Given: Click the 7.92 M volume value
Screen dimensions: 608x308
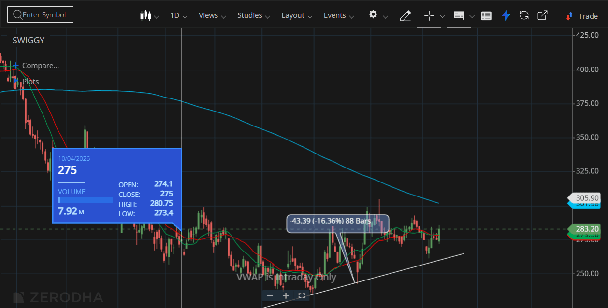Looking at the screenshot, I should coord(71,211).
